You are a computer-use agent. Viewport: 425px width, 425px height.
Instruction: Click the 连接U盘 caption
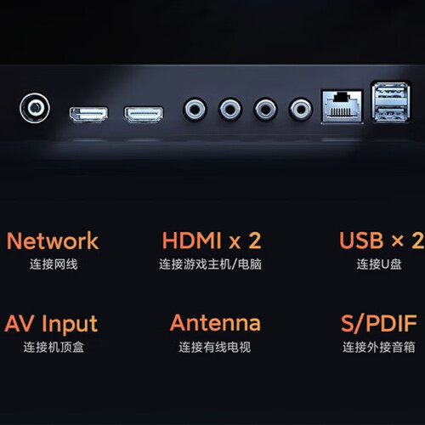click(x=379, y=264)
